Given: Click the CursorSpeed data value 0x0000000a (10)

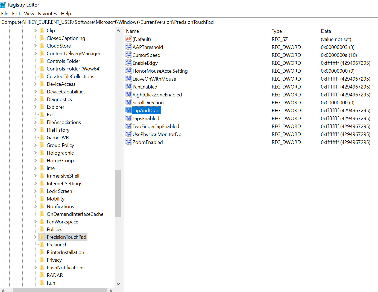Looking at the screenshot, I should (x=339, y=55).
